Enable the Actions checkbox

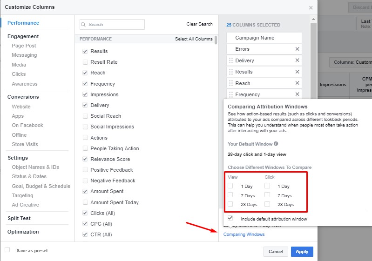coord(85,138)
